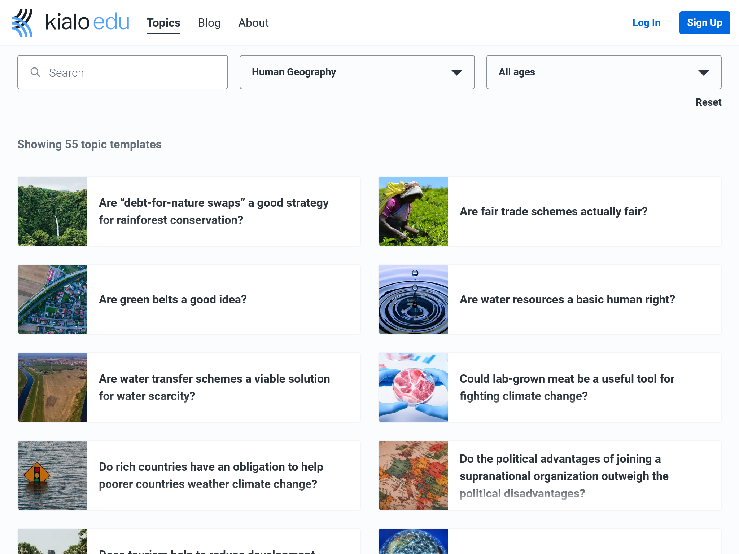
Task: Click the colorful Europe map image
Action: point(413,475)
